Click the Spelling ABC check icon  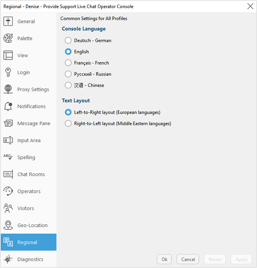coord(8,157)
